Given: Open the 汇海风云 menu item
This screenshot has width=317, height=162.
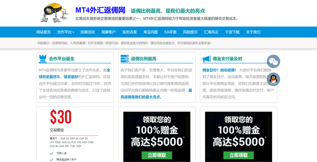Looking at the screenshot, I should (x=211, y=32).
